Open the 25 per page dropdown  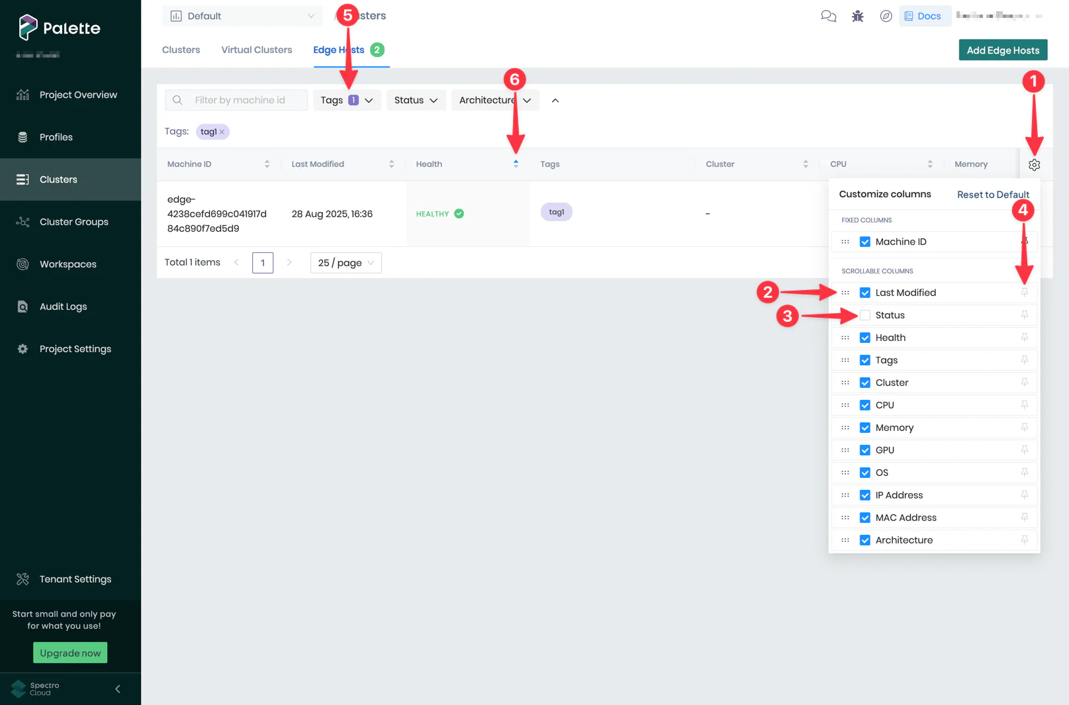346,262
